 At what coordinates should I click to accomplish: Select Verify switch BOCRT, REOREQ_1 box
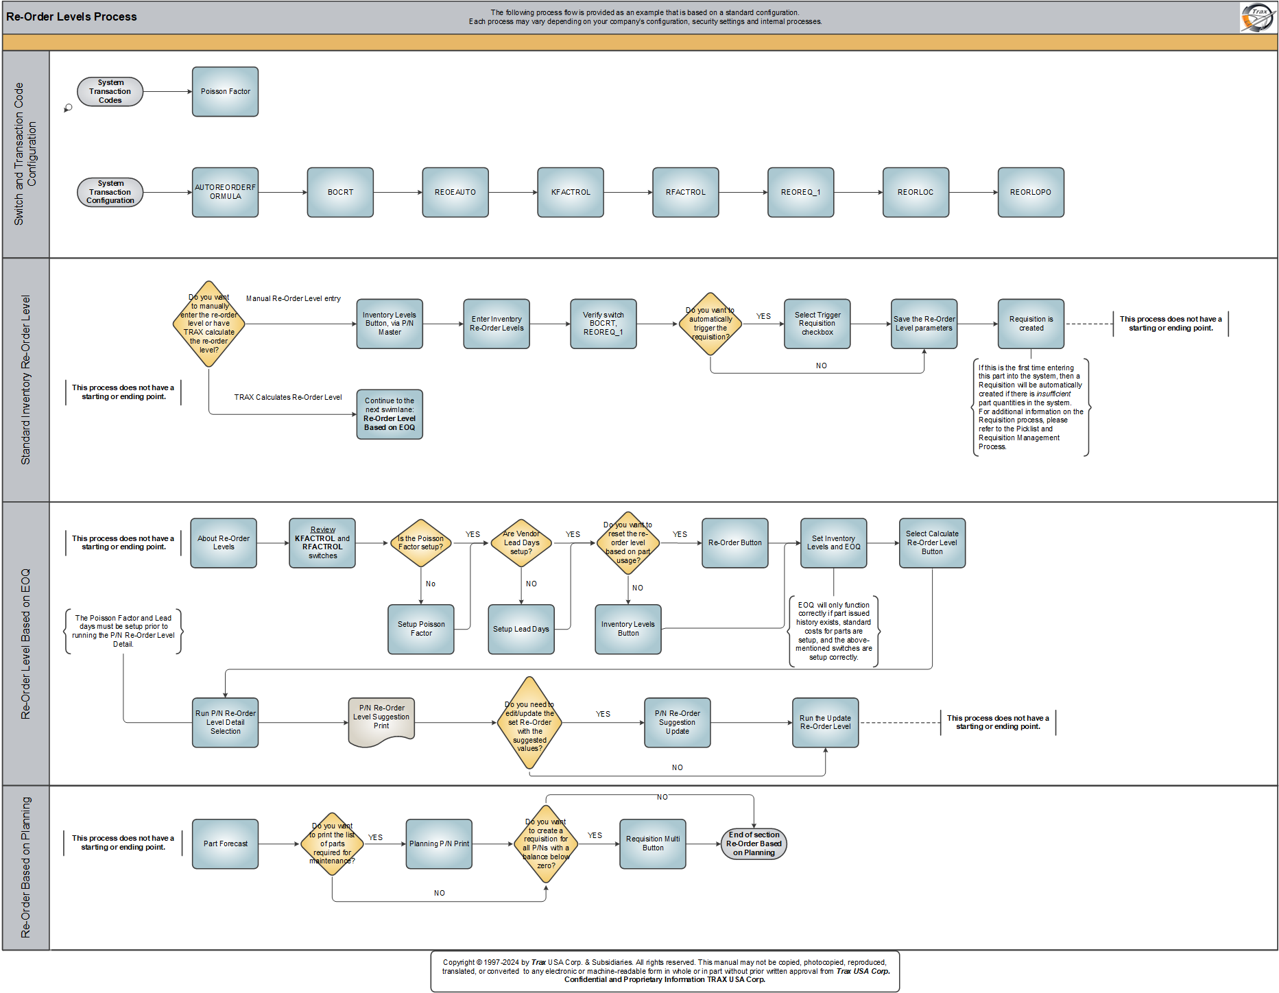click(x=603, y=324)
